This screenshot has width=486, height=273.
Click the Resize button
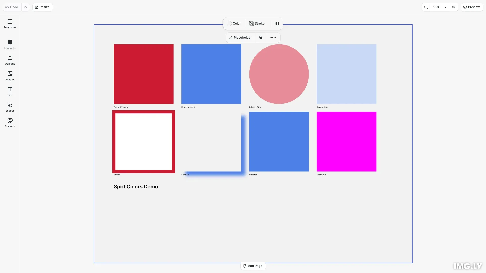coord(42,7)
